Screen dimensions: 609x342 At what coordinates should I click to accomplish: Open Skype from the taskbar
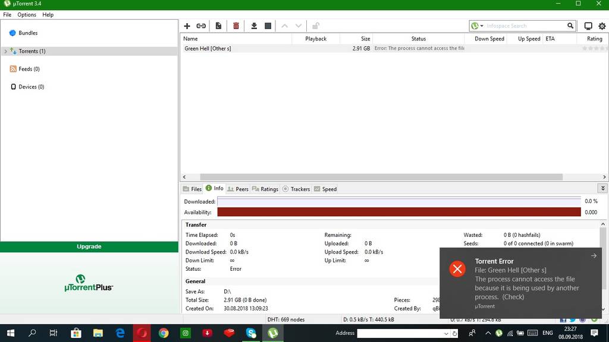[251, 333]
